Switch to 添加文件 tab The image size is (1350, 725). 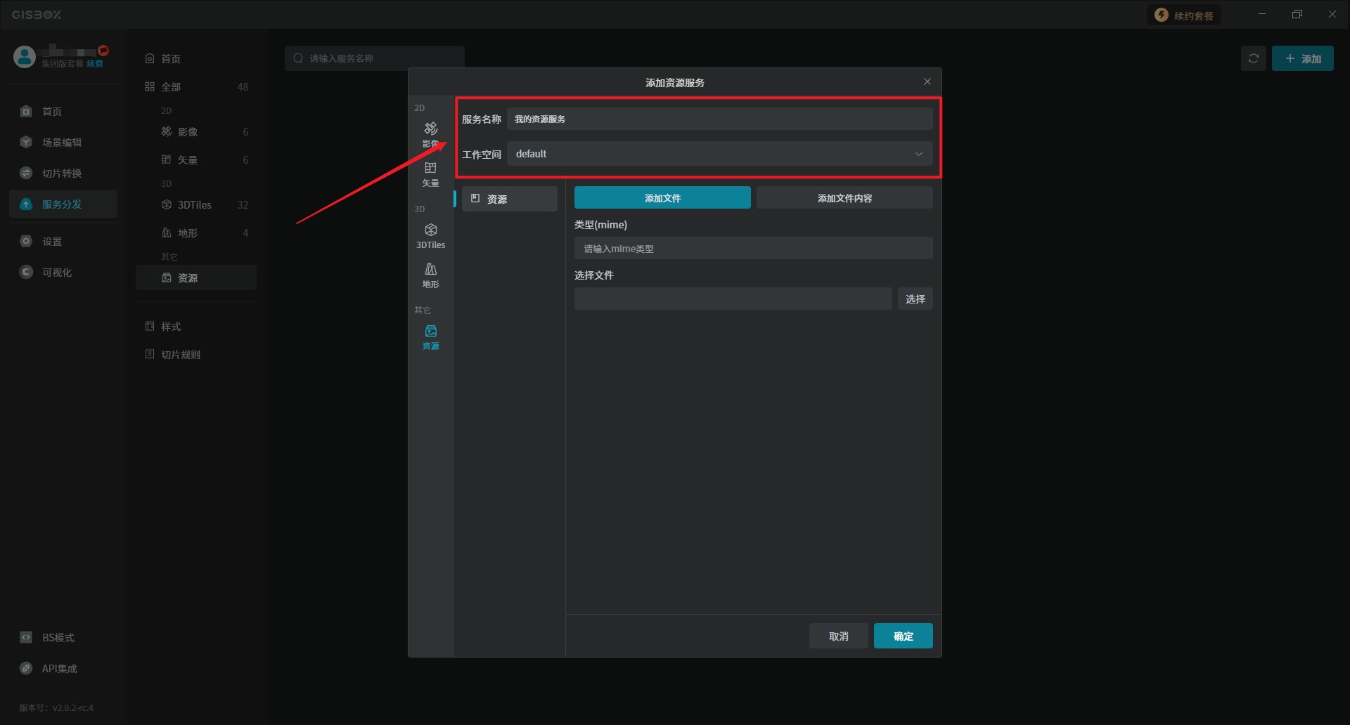click(662, 198)
